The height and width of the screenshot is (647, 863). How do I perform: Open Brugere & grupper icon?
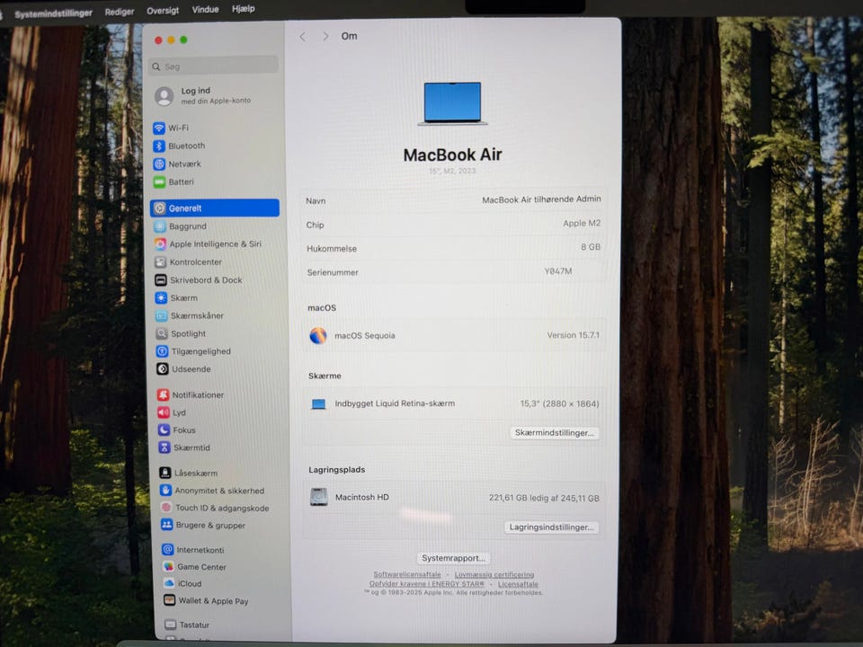coord(167,525)
